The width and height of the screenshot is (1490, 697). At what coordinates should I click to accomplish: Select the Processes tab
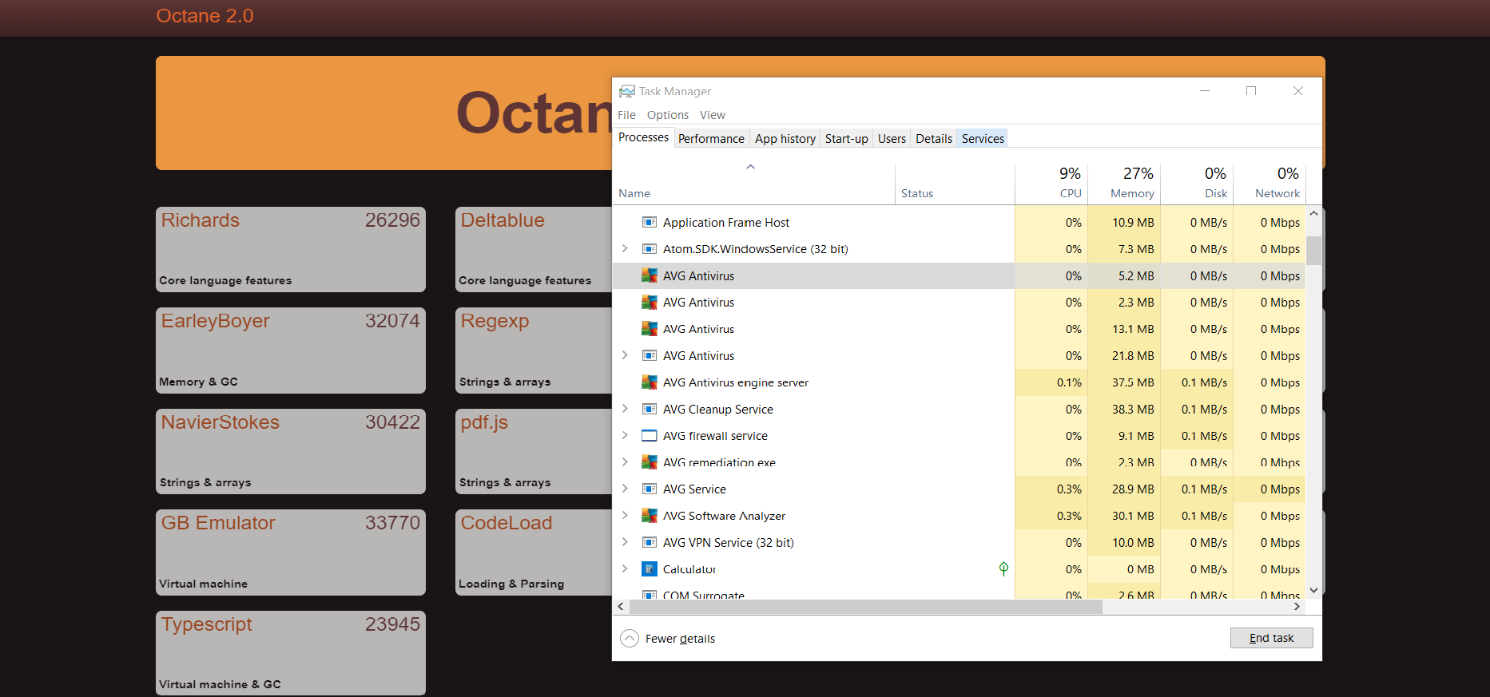[643, 137]
